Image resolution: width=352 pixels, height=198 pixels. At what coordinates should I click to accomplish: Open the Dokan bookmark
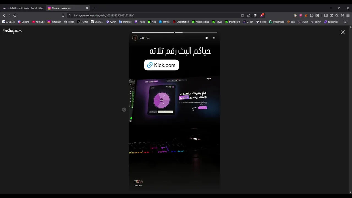pyautogui.click(x=248, y=22)
